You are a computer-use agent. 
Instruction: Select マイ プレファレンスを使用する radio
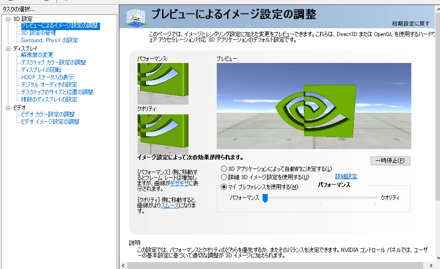coord(224,187)
